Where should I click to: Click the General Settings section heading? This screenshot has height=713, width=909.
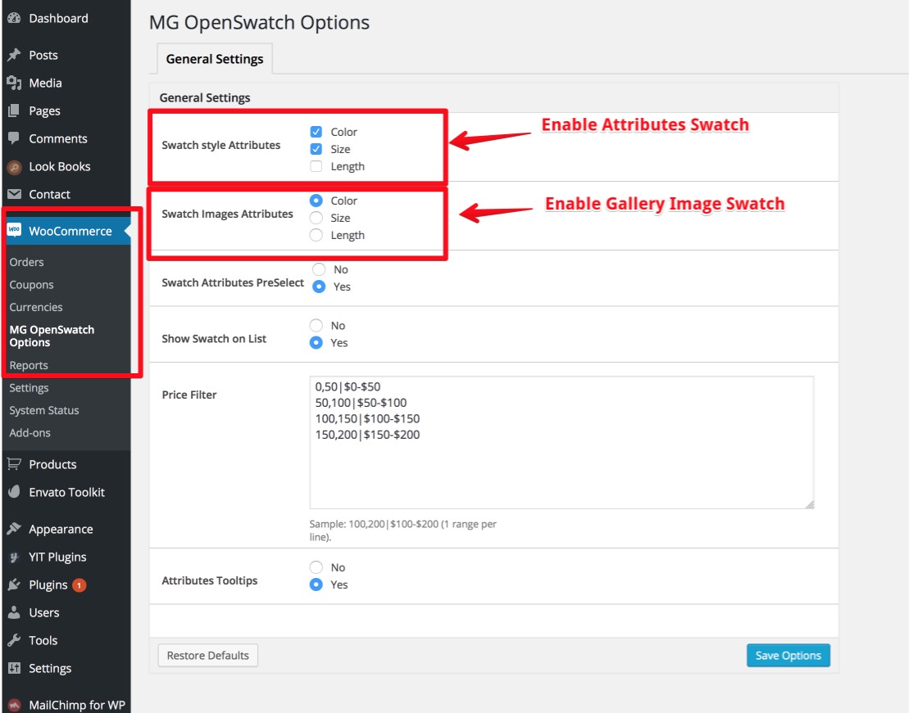[205, 97]
